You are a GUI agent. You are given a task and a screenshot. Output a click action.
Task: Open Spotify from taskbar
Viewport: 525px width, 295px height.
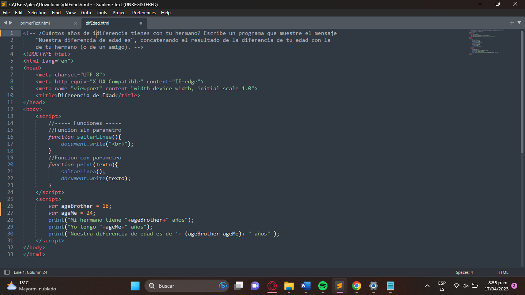[323, 286]
